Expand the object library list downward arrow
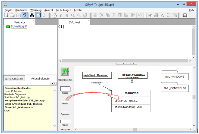The width and height of the screenshot is (199, 134). 65,130
